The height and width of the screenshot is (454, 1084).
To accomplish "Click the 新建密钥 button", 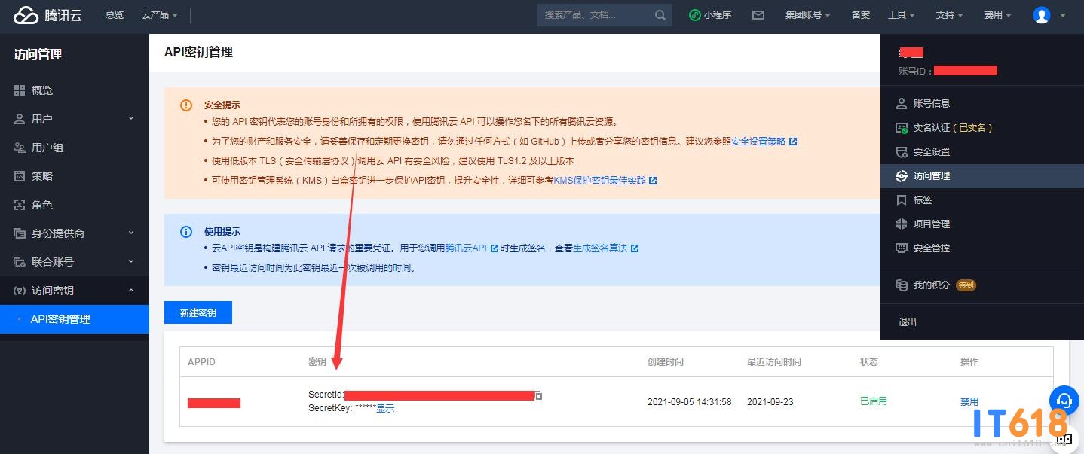I will click(x=198, y=312).
